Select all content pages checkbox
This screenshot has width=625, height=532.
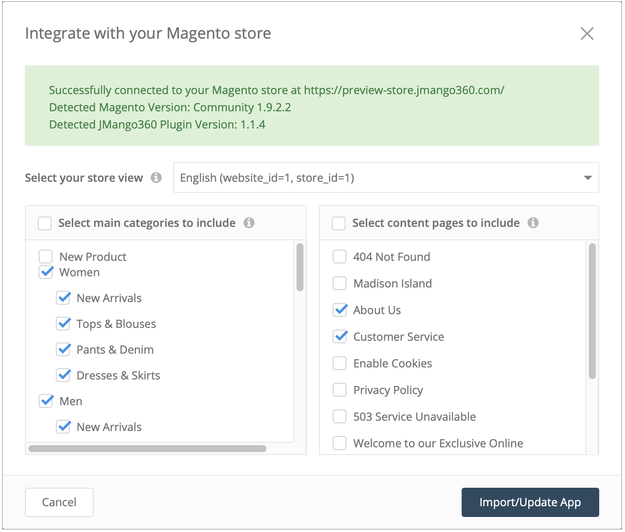(339, 223)
